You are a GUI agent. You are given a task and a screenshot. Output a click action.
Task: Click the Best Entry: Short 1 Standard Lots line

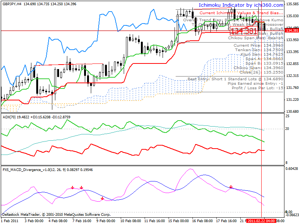[235, 79]
